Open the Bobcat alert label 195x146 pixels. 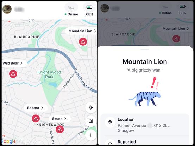click(x=35, y=108)
